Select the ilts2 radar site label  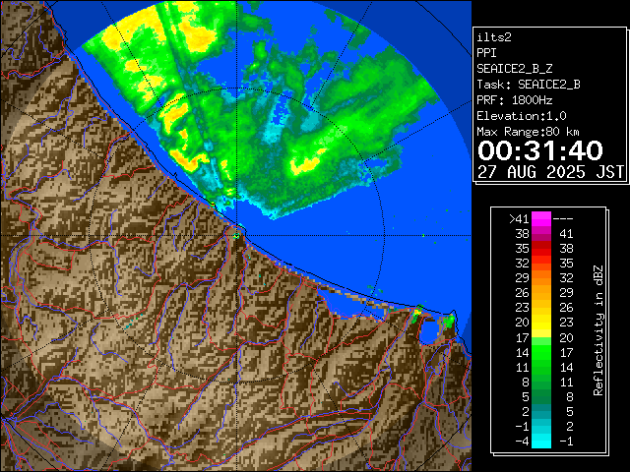pyautogui.click(x=496, y=36)
